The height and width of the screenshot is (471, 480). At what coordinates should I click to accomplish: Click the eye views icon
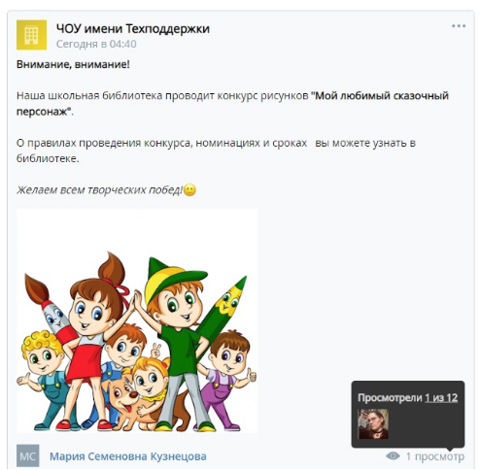393,456
